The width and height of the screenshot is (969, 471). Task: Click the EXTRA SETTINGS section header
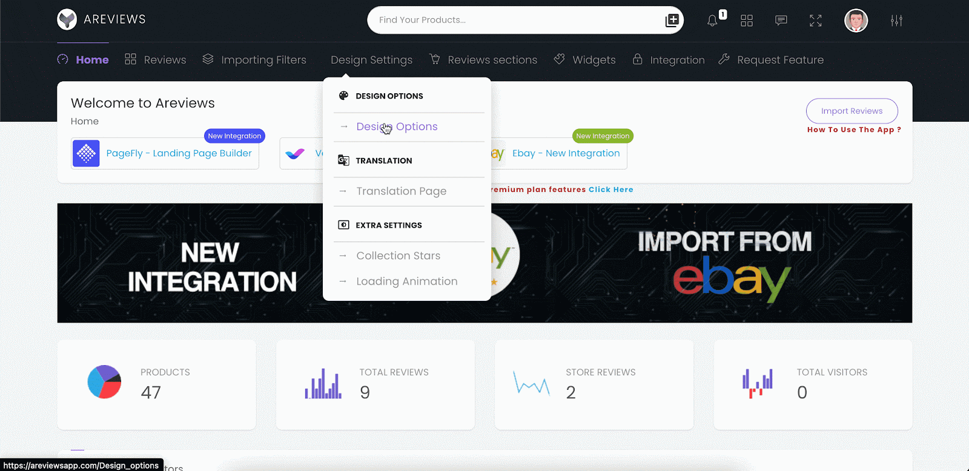coord(389,225)
